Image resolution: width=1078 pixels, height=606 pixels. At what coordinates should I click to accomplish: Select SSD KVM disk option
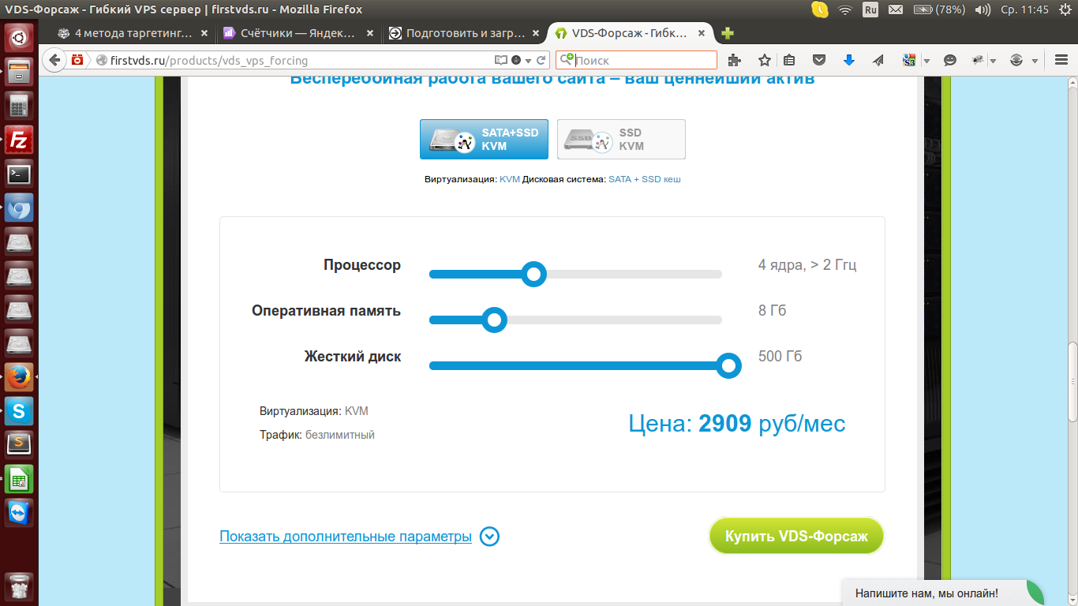click(621, 140)
